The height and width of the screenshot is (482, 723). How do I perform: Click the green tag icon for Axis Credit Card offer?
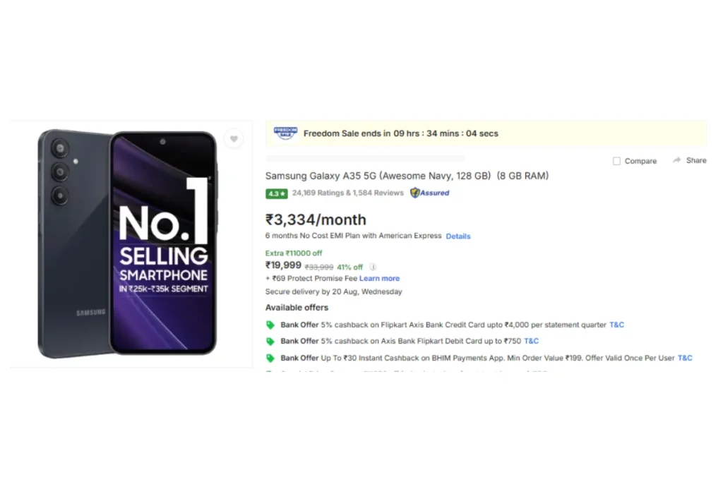[270, 325]
